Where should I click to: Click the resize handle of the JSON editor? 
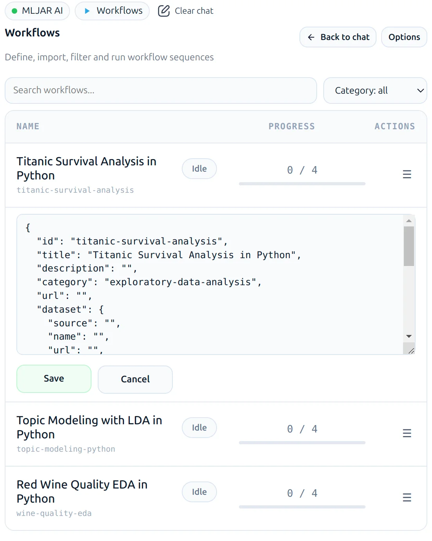tap(411, 351)
